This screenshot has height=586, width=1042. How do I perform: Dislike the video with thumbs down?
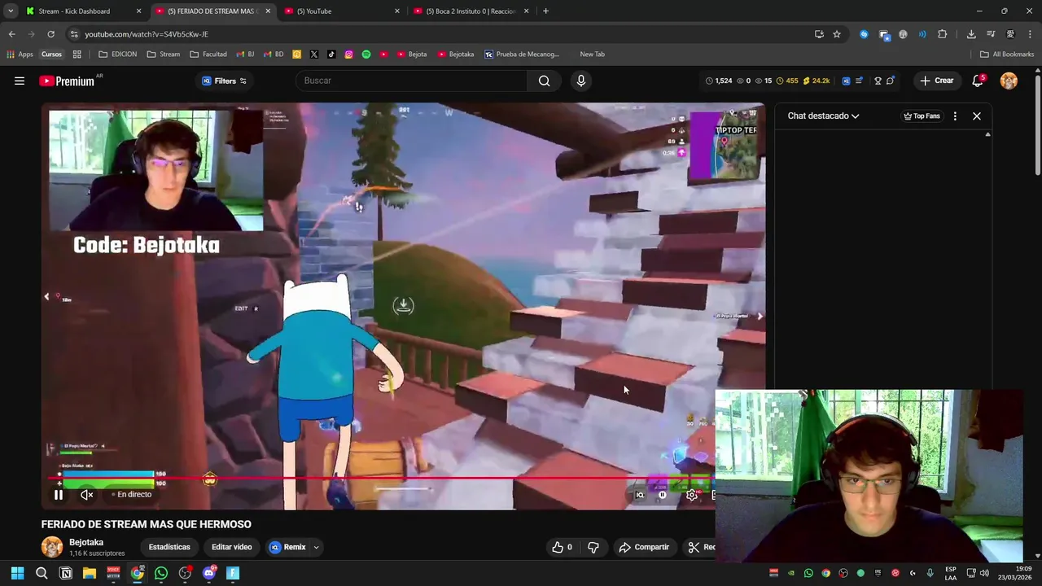click(593, 547)
